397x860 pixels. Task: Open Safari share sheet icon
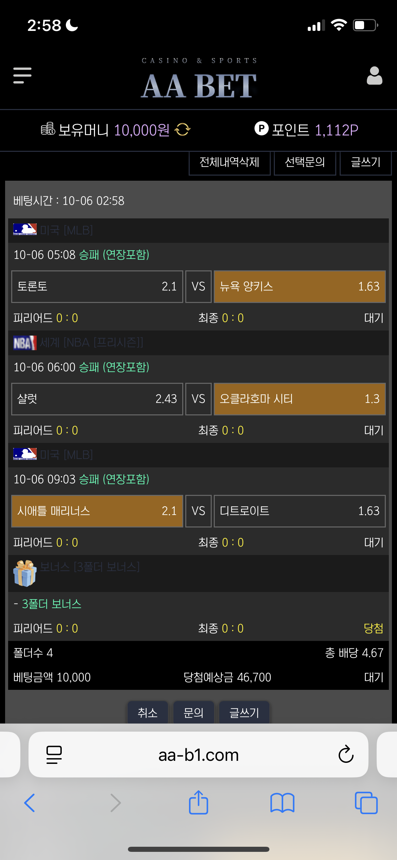coord(198,803)
